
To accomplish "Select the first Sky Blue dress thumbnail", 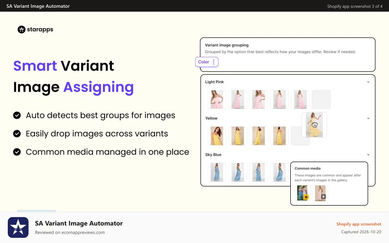I will click(217, 172).
